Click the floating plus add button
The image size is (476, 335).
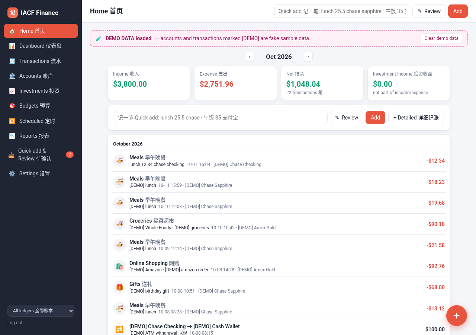[457, 316]
